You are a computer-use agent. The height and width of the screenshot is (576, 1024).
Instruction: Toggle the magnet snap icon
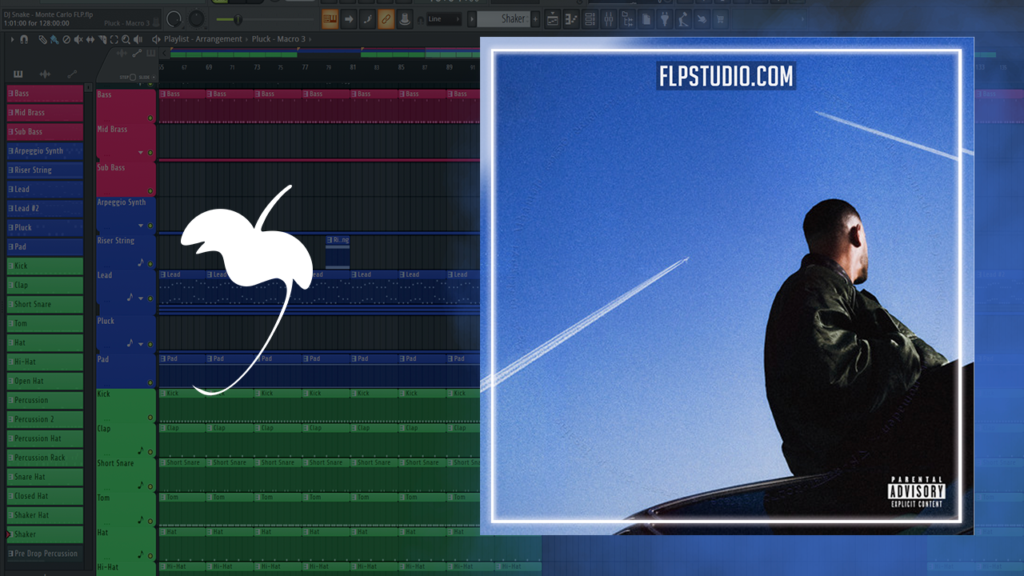click(24, 39)
